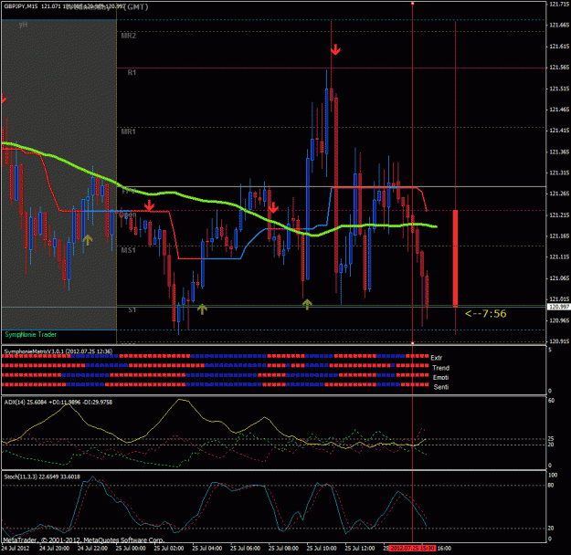
Task: Click the GBPJPY,M15 chart title
Action: click(x=20, y=6)
